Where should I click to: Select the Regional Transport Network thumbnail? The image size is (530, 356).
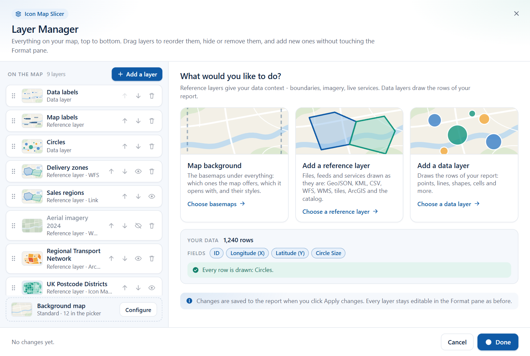[x=32, y=259]
